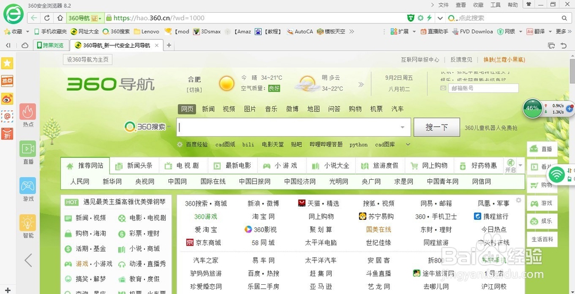The width and height of the screenshot is (575, 294).
Task: Click the green shield security icon
Action: click(411, 18)
